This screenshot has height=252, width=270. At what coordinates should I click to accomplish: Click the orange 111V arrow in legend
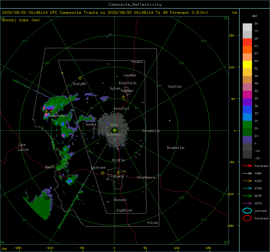click(x=247, y=181)
